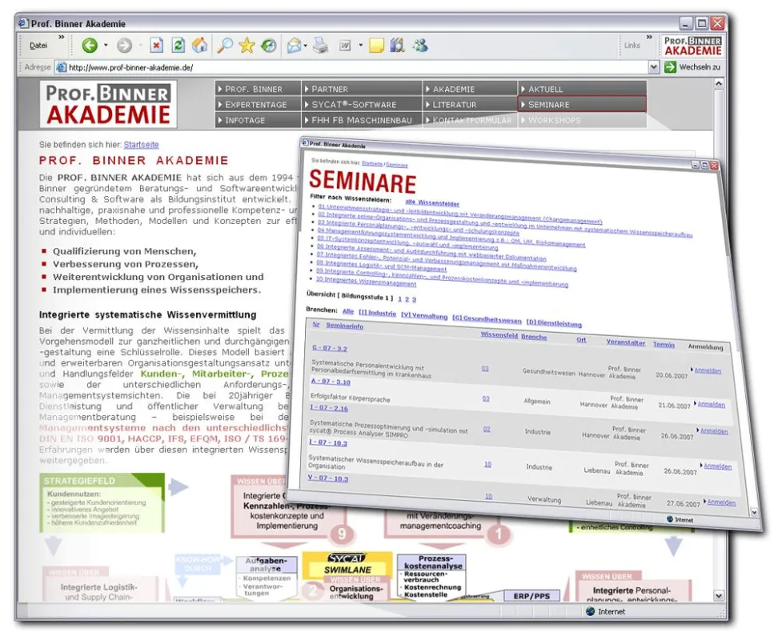Print the page with the printer icon
Screen dimensions: 778x640
321,46
